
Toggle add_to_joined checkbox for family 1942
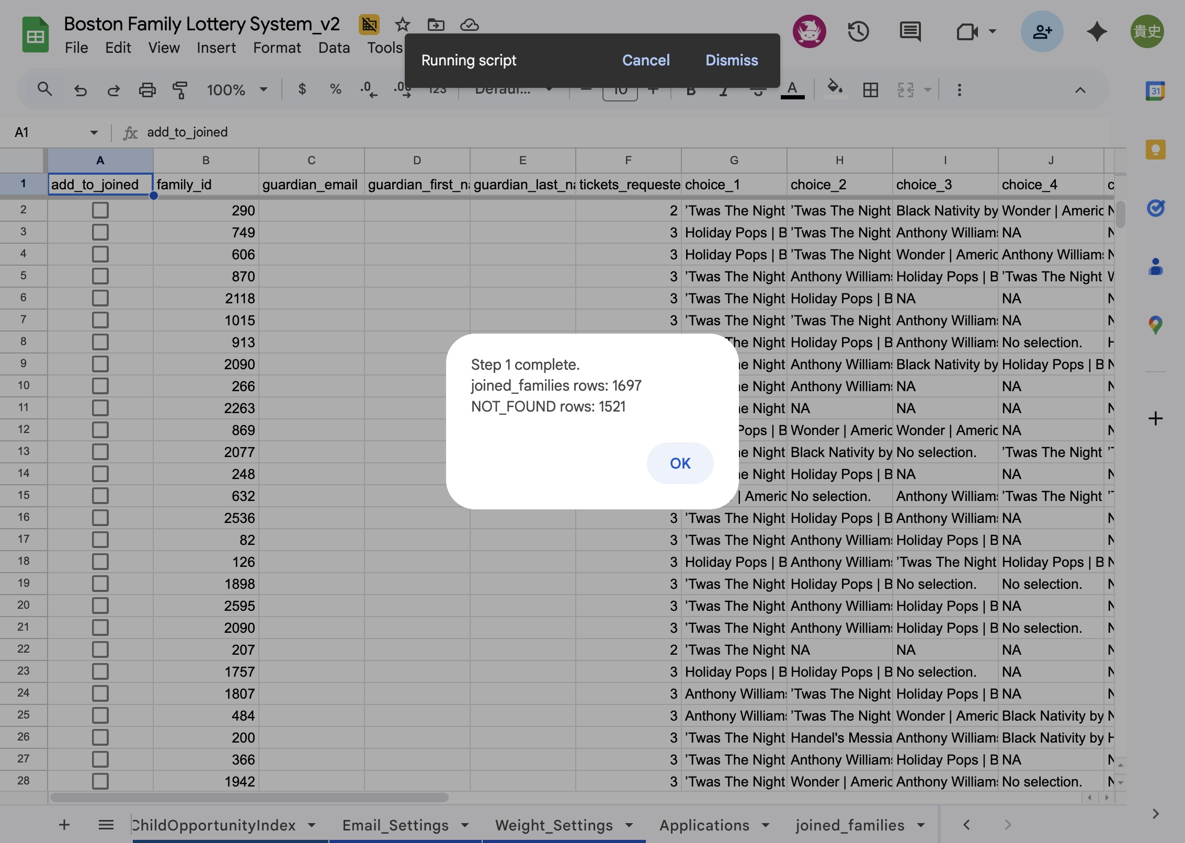[100, 782]
